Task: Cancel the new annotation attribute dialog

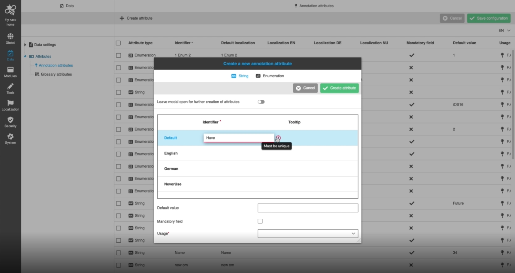Action: click(x=305, y=88)
